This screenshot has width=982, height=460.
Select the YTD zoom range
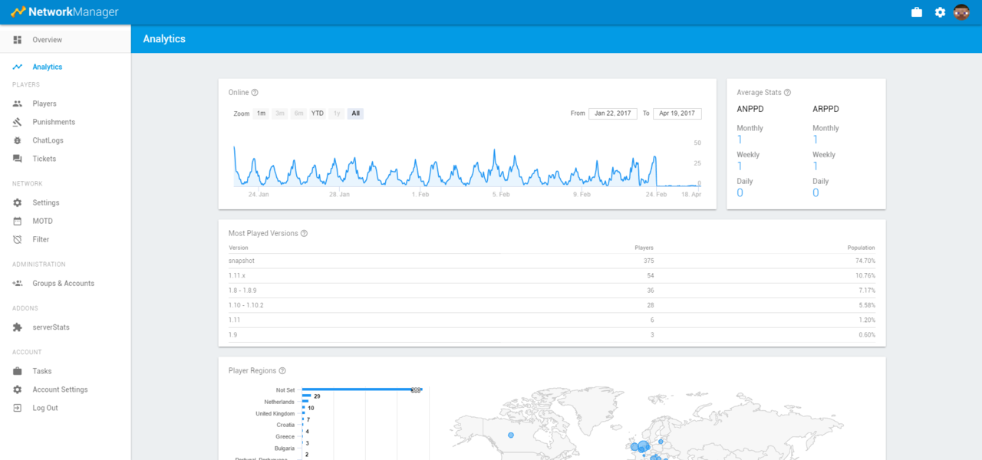coord(317,113)
